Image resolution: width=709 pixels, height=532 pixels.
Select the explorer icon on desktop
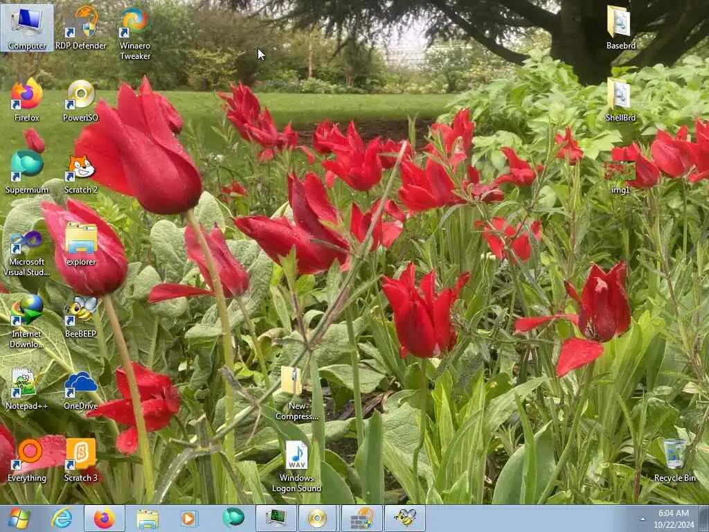pyautogui.click(x=81, y=243)
